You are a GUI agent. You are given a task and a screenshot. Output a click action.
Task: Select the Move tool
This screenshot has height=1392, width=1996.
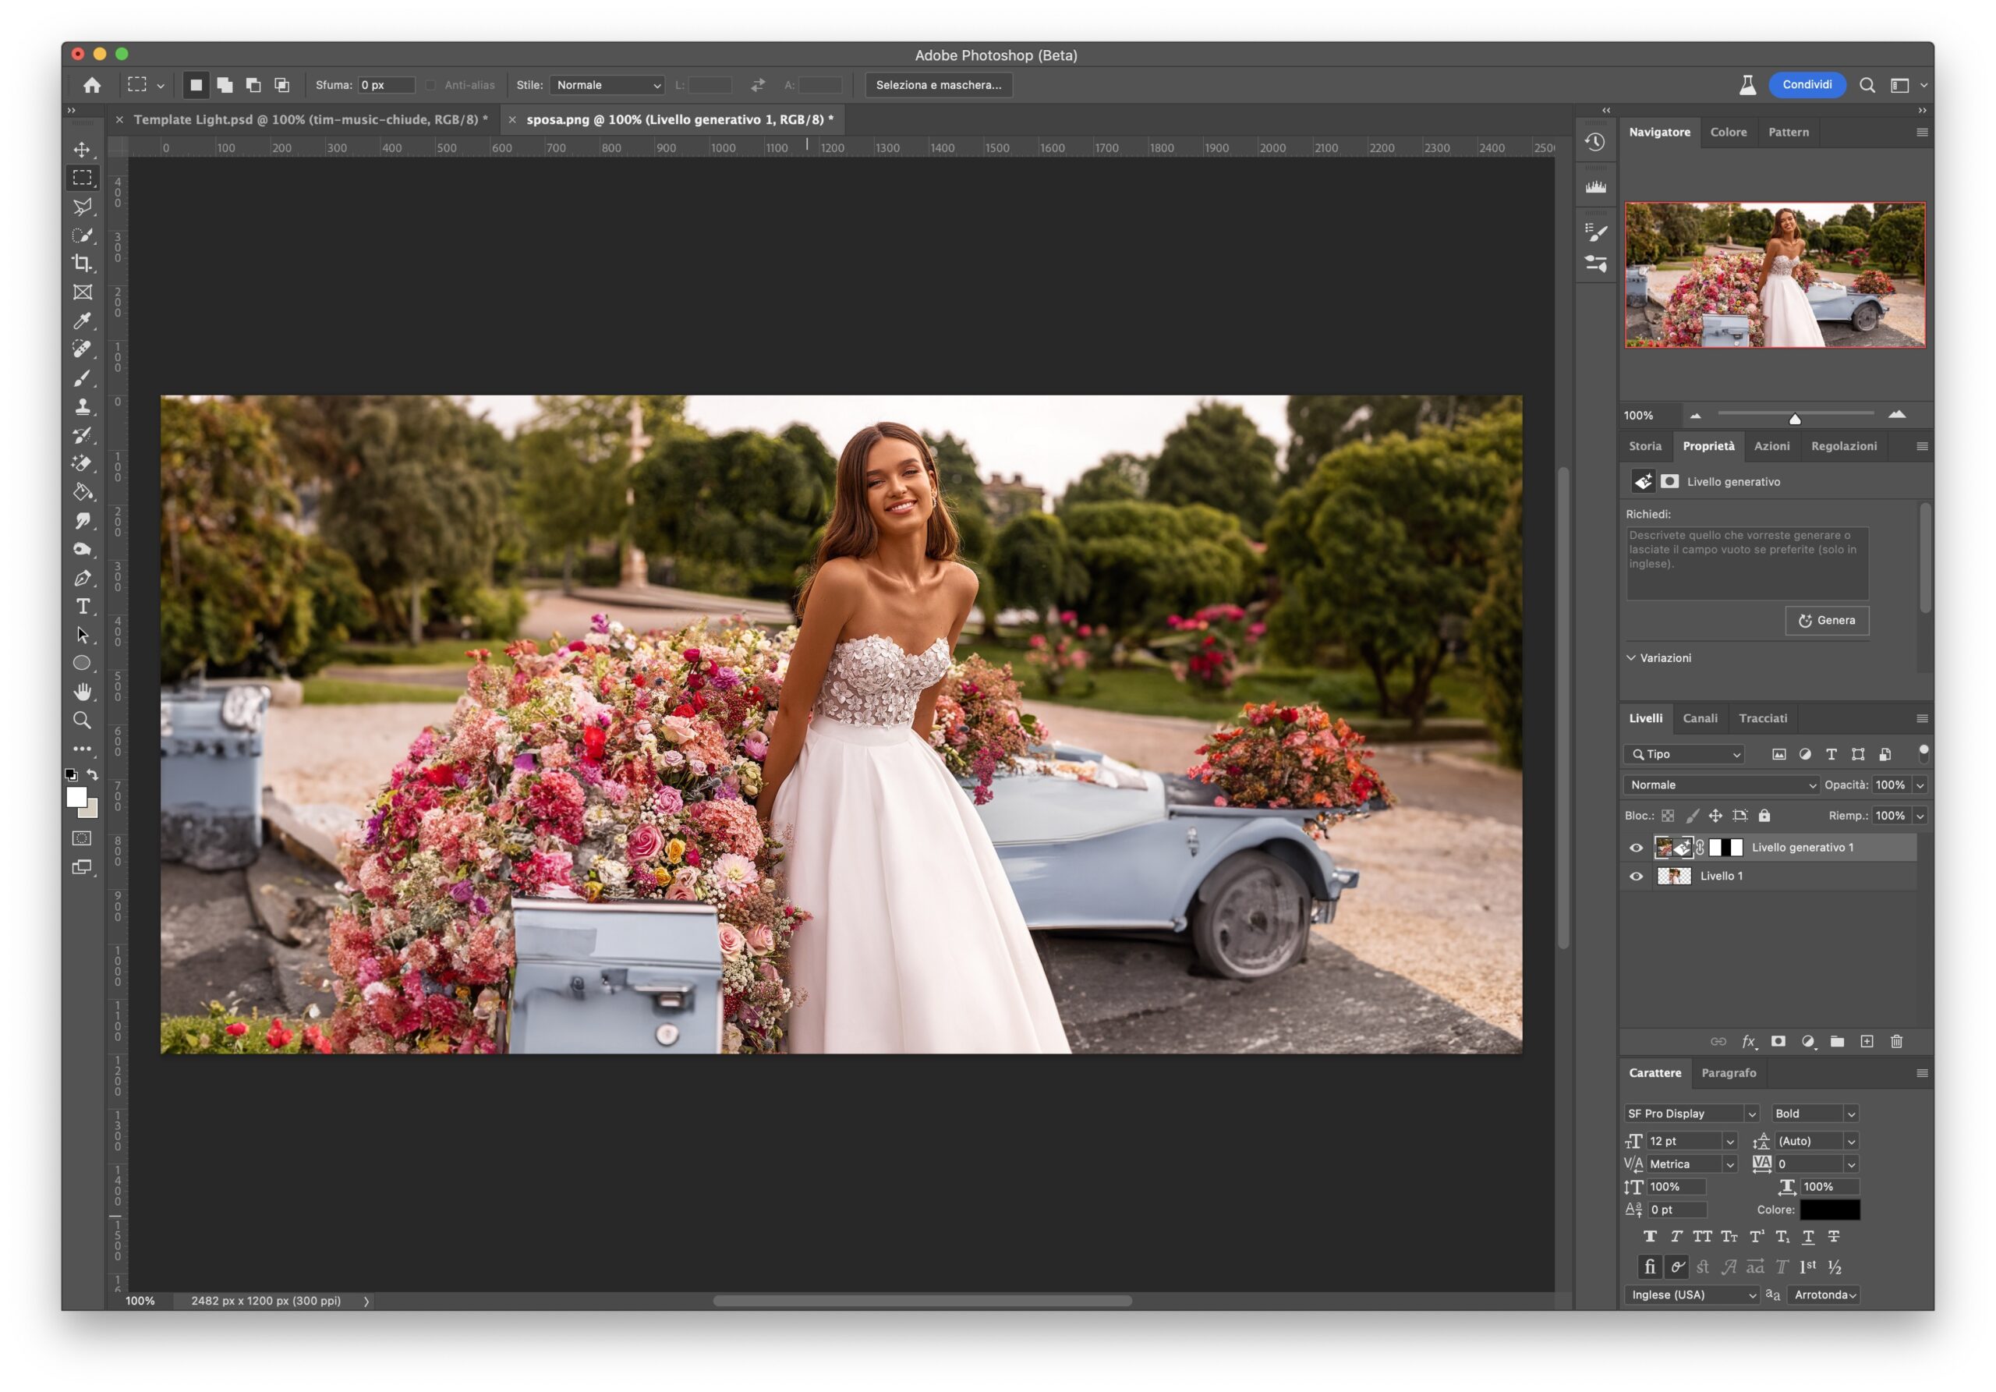(x=83, y=150)
